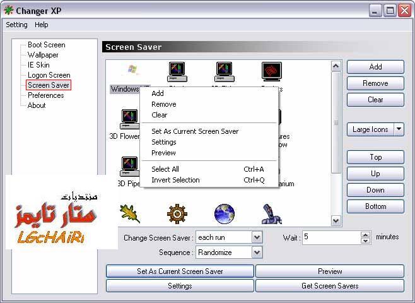Click the wide Set As Current Screen Saver button
This screenshot has height=303, width=415.
pos(180,271)
